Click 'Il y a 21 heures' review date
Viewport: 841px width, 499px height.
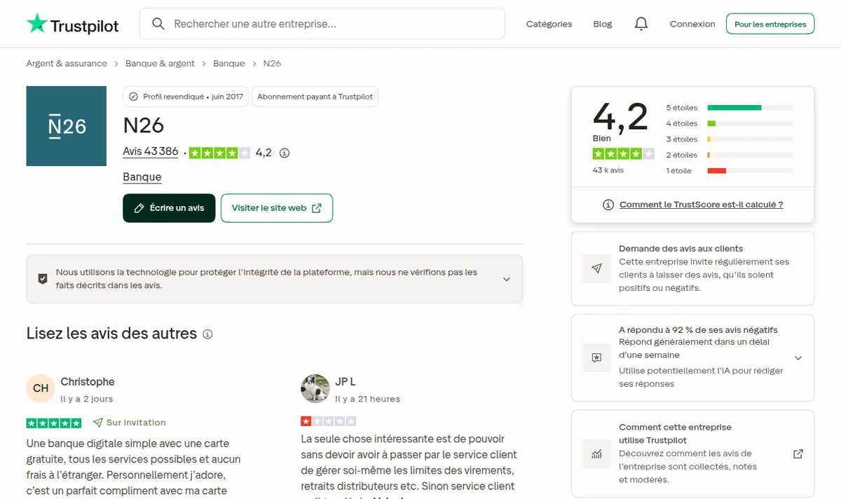click(368, 399)
